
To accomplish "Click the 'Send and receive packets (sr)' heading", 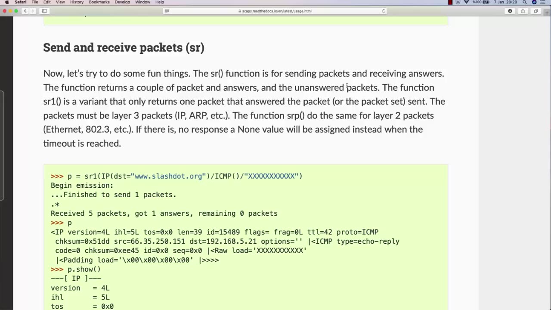I will tap(124, 47).
